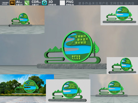138x103 pixels.
Task: Click the 支持定制 站内信 banner text
Action: [x=122, y=3]
